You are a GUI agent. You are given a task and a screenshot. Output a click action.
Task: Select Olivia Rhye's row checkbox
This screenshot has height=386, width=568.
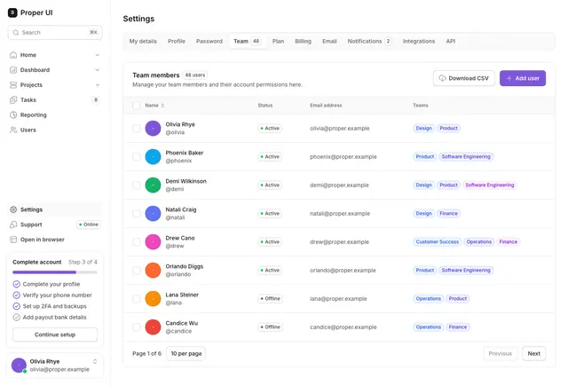[136, 129]
